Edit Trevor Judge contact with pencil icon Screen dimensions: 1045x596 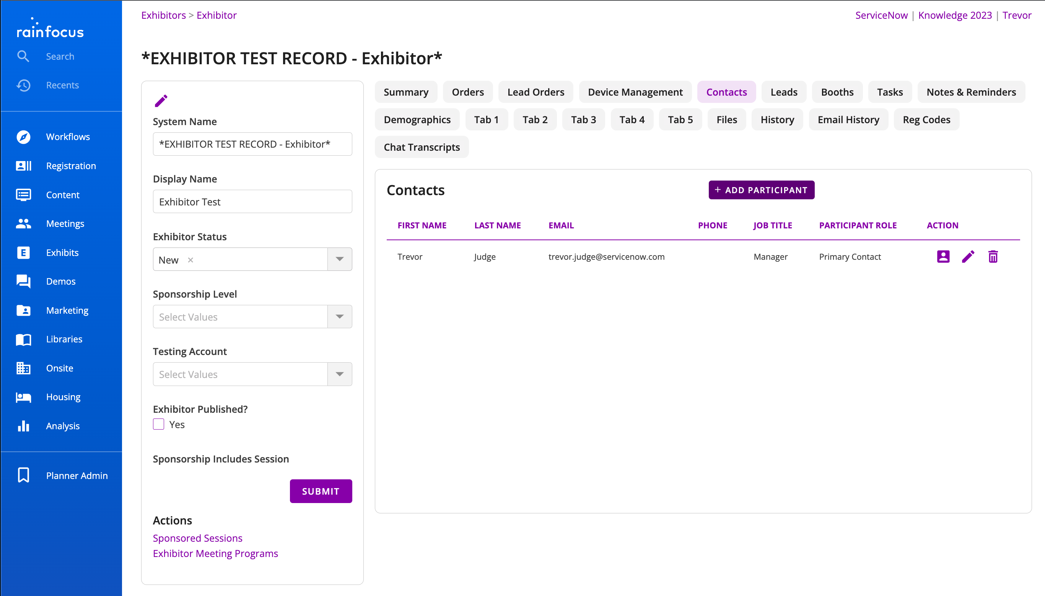click(x=968, y=257)
